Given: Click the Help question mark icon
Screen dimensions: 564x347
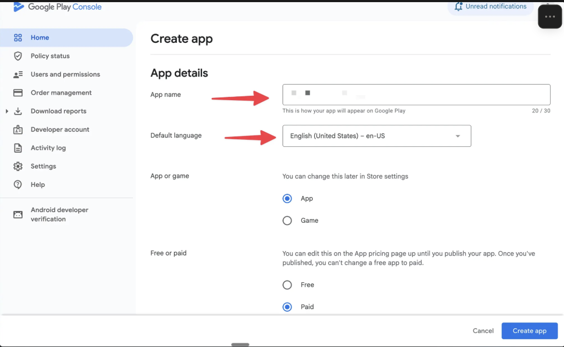Looking at the screenshot, I should tap(18, 185).
